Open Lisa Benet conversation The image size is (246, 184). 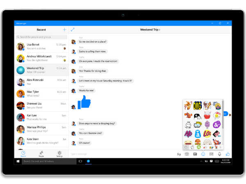click(x=41, y=47)
